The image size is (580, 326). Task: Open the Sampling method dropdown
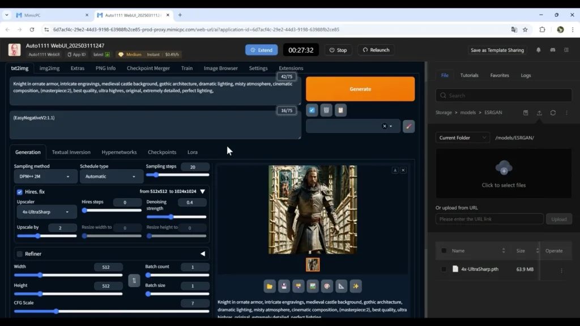(45, 177)
